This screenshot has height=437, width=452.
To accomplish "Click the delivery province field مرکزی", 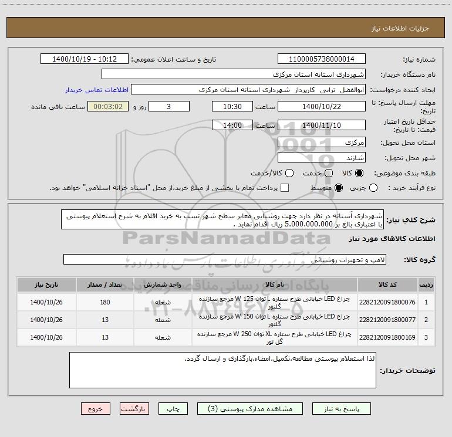I will click(x=322, y=143).
